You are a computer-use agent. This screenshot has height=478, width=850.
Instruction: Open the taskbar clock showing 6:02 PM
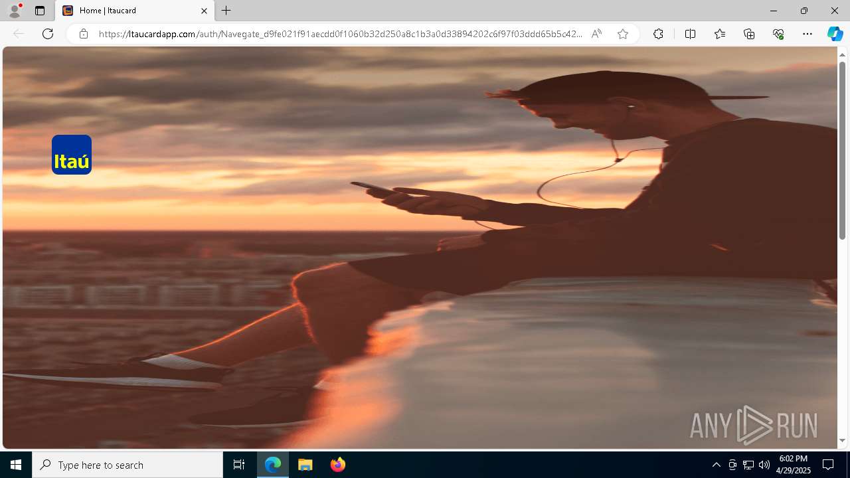794,465
